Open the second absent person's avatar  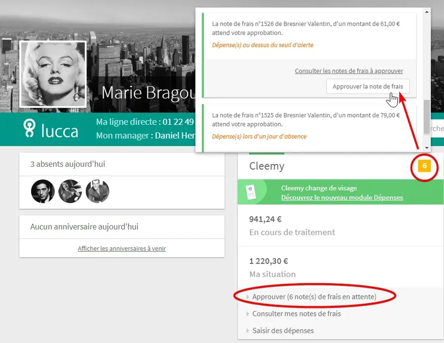pos(70,191)
